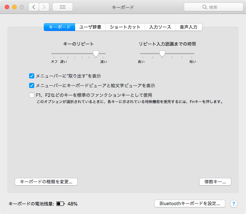
Task: Open help with the question mark button
Action: [x=233, y=204]
